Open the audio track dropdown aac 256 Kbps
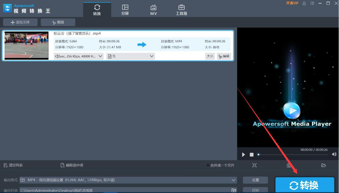The width and height of the screenshot is (339, 193). 78,56
